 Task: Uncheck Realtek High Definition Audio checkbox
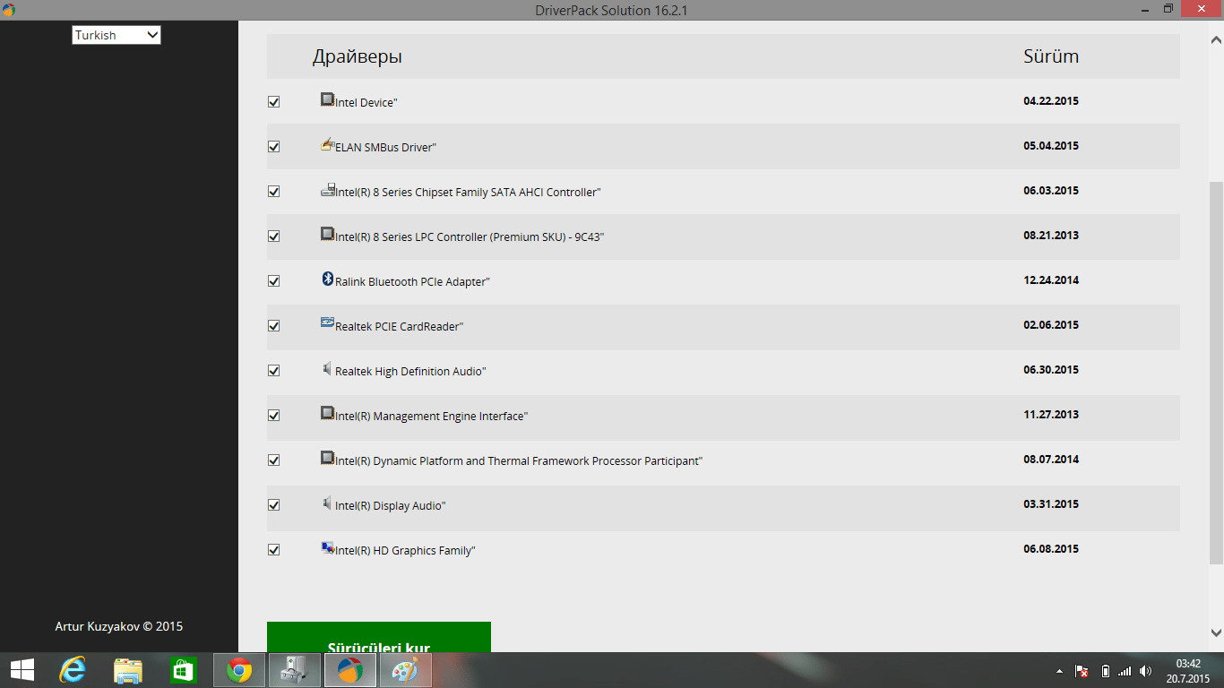point(274,371)
